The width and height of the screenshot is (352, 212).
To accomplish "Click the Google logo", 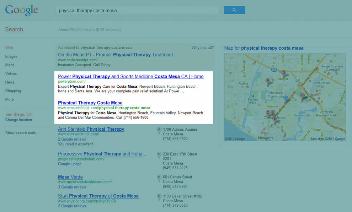I will (22, 10).
